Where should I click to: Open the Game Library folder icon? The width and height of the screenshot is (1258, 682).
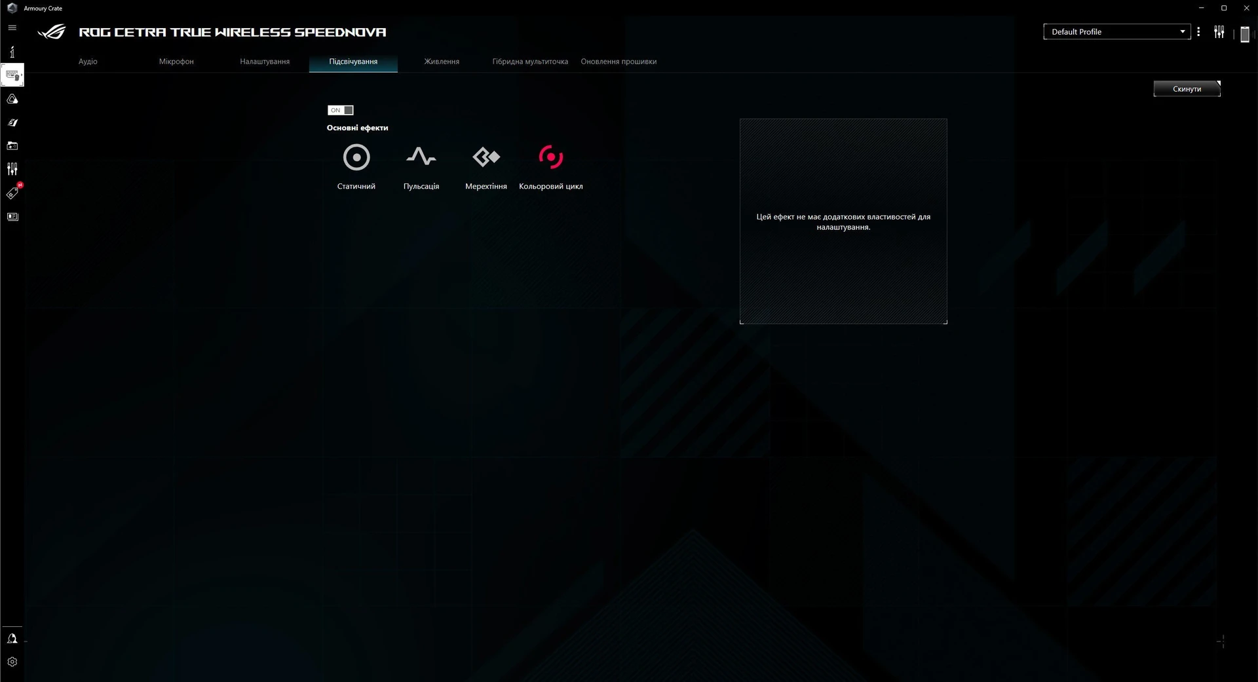[x=12, y=145]
